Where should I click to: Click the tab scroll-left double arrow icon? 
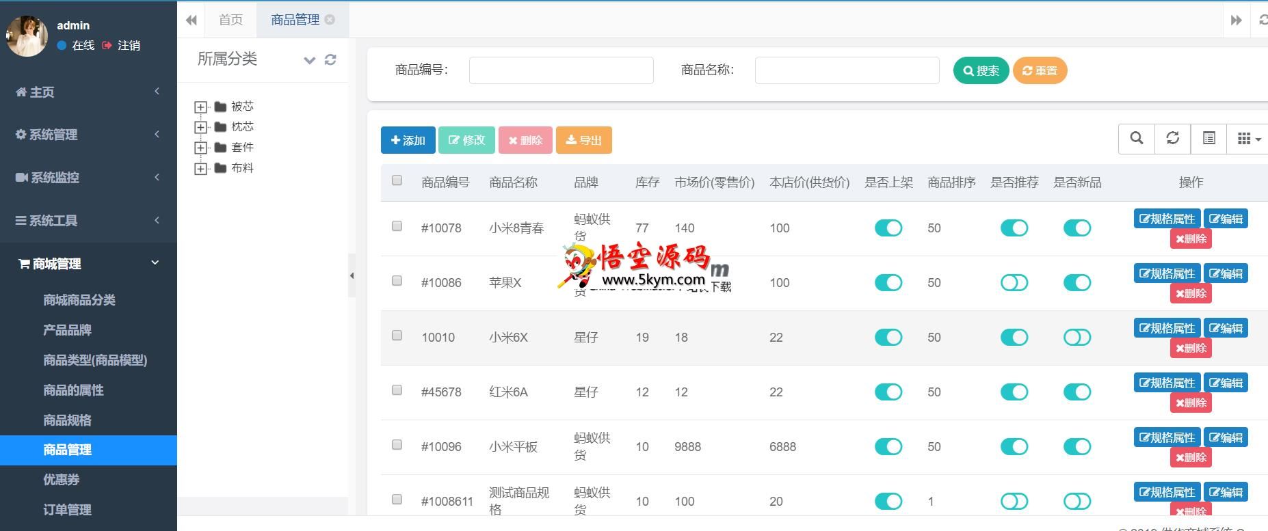(191, 20)
